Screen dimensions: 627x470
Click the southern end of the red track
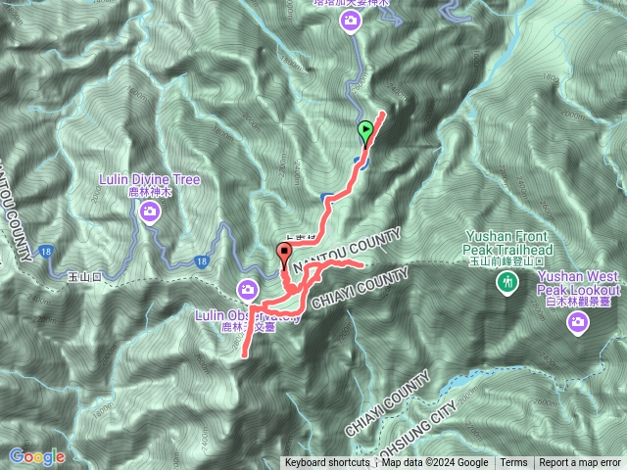(245, 354)
